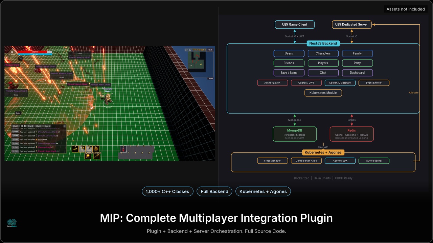This screenshot has width=433, height=243.
Task: Click the CI/CD Ready text
Action: point(344,178)
